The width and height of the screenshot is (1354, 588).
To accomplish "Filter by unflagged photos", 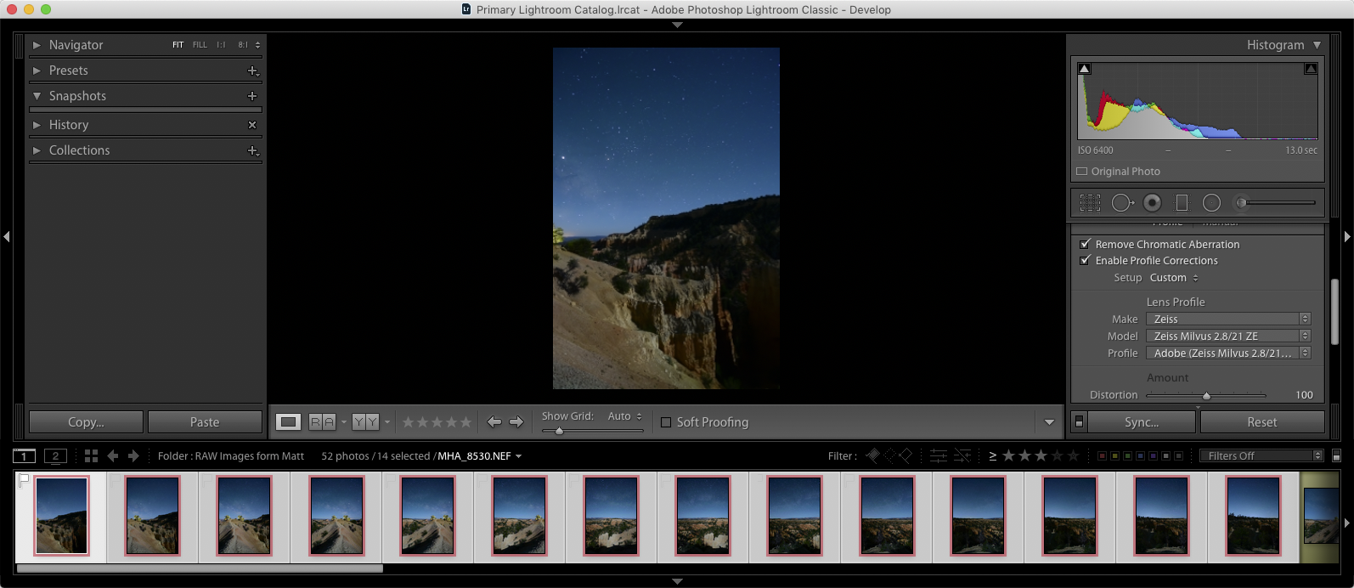I will click(x=889, y=455).
